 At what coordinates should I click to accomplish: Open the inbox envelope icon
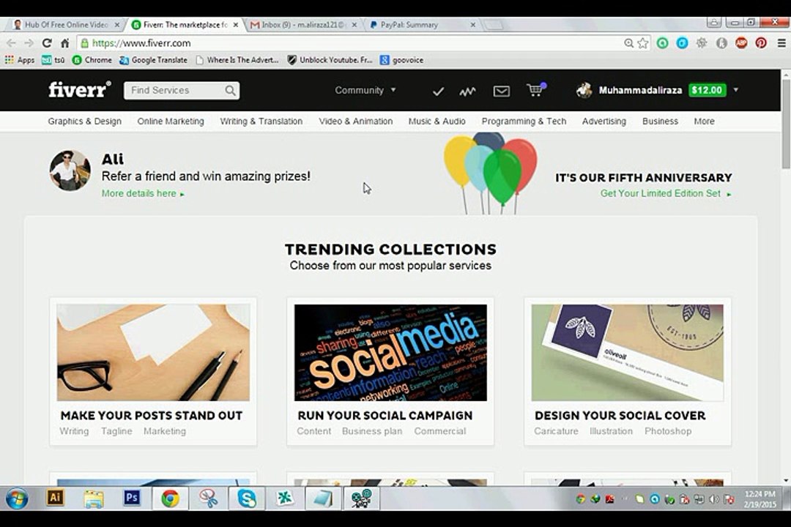click(502, 91)
